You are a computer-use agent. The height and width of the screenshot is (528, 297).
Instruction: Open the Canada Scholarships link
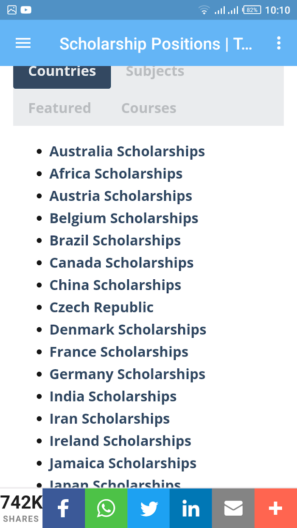pos(122,263)
